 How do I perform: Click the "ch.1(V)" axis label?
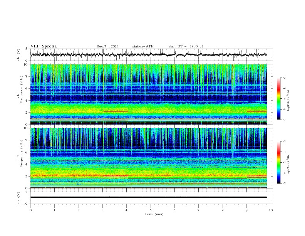[x=18, y=55]
